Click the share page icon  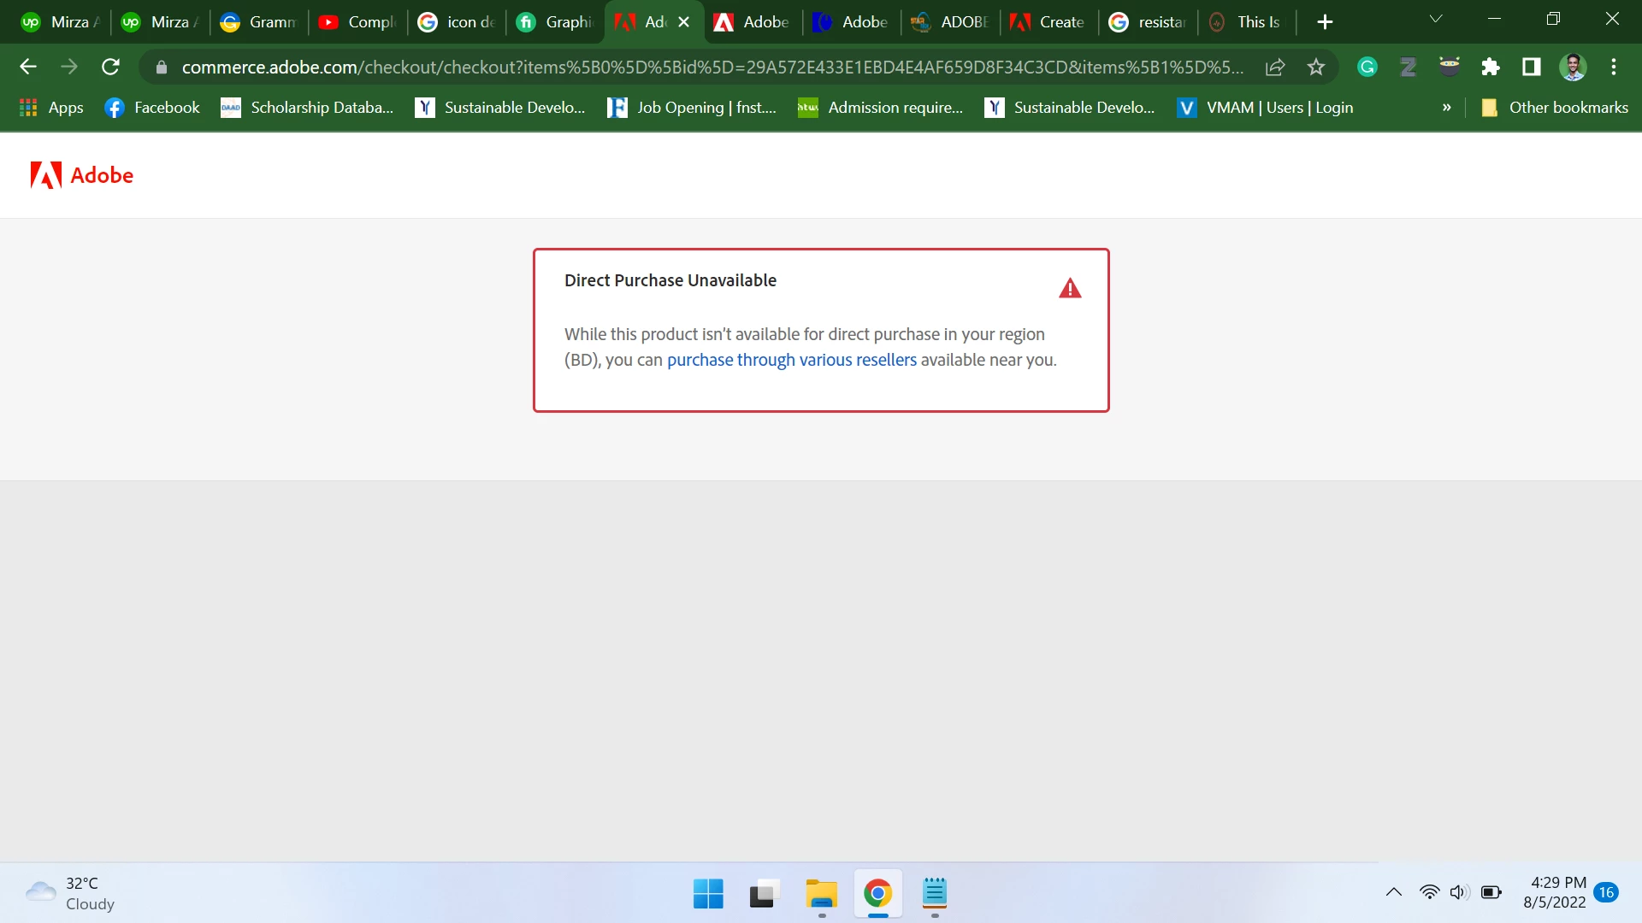click(1275, 67)
